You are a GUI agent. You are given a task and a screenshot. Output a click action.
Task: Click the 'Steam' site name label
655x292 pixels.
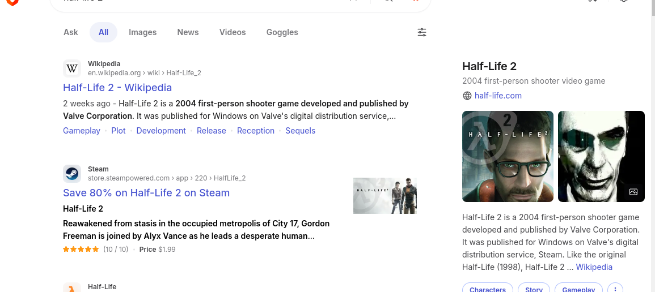click(x=98, y=169)
